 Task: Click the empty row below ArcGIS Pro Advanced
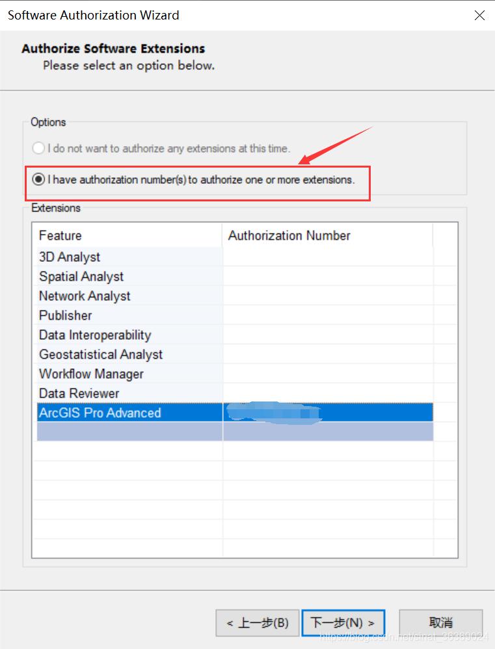[x=130, y=431]
